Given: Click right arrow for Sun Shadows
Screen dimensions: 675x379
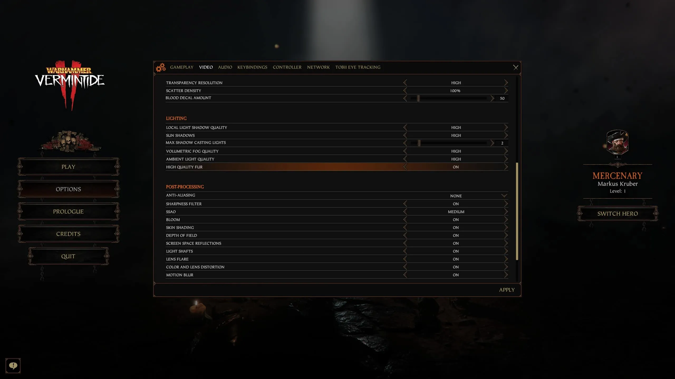Looking at the screenshot, I should tap(506, 135).
